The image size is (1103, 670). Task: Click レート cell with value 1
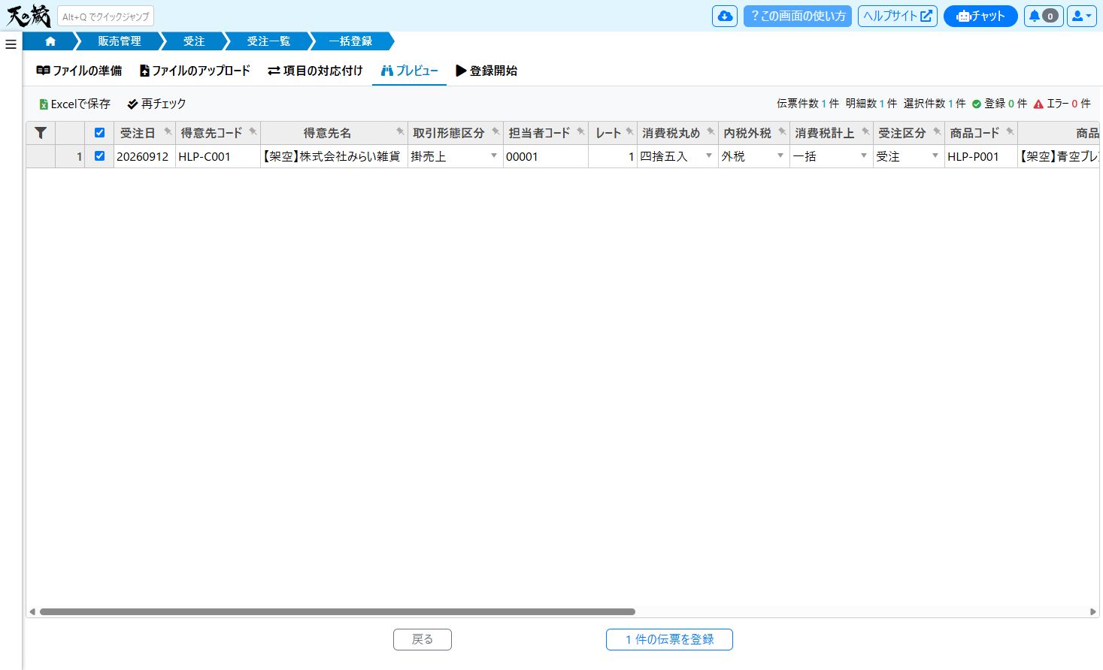pos(613,156)
